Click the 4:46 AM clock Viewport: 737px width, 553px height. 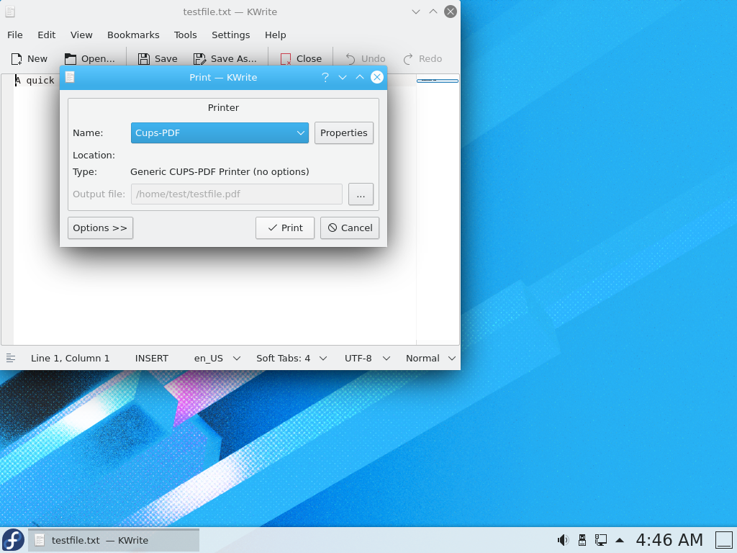coord(669,540)
